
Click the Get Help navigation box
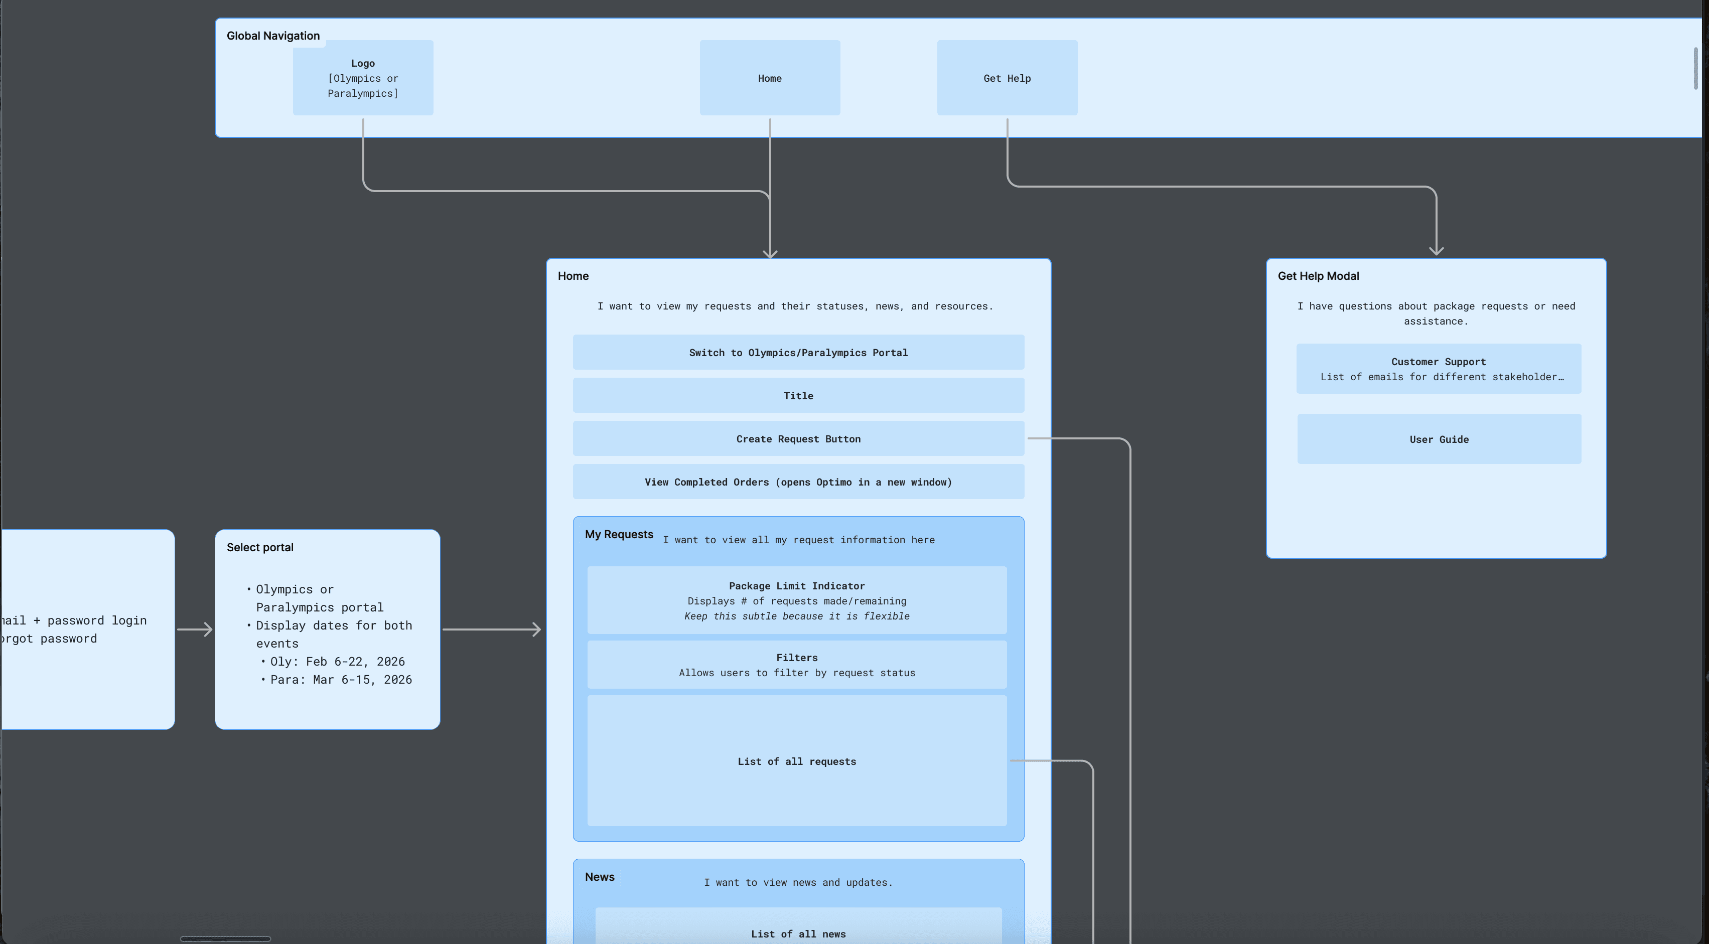coord(1007,78)
